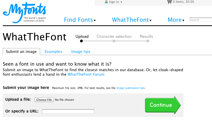Switch to the Examples tab
This screenshot has width=212, height=121.
53,52
